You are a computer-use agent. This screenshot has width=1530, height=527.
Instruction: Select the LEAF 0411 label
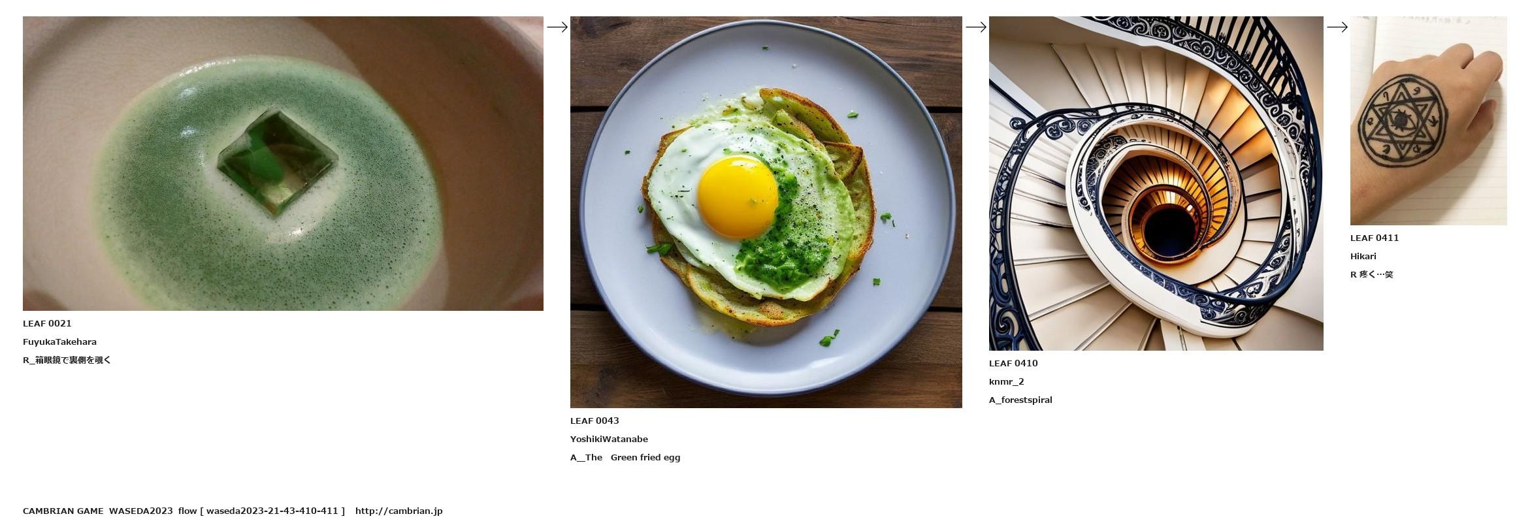pyautogui.click(x=1375, y=238)
